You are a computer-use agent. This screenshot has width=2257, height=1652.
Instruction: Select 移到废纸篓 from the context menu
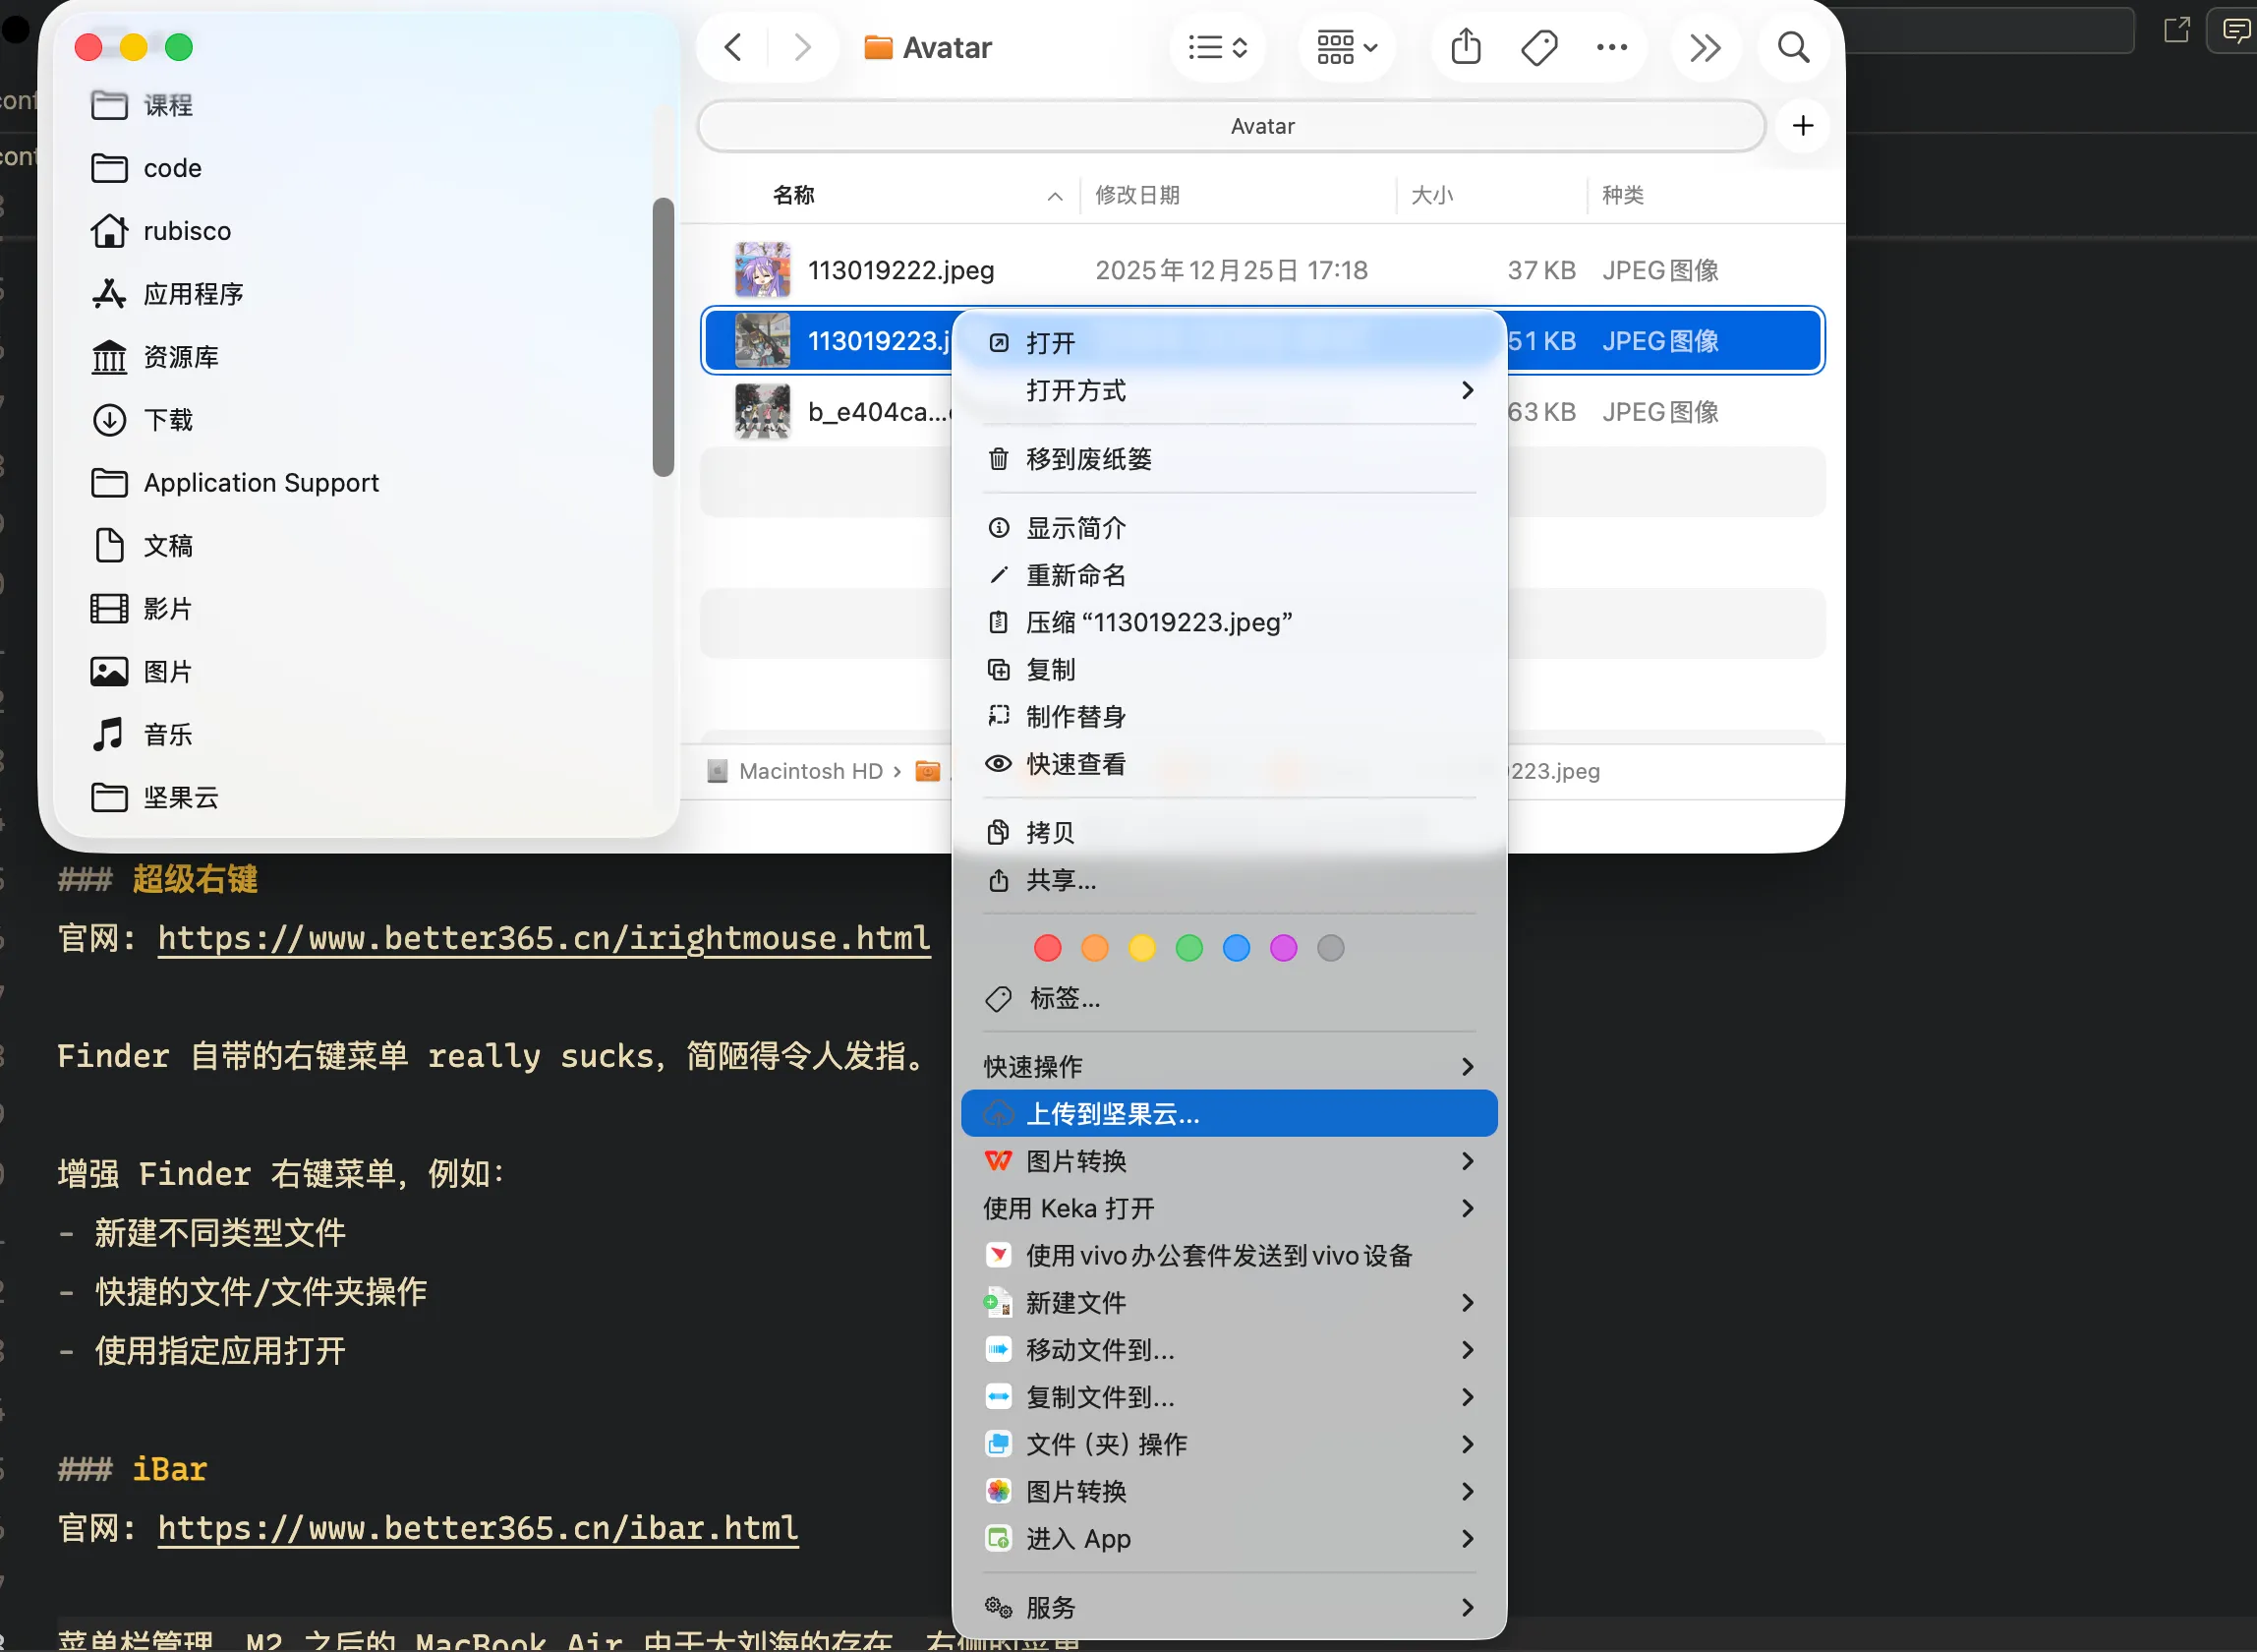(1088, 459)
